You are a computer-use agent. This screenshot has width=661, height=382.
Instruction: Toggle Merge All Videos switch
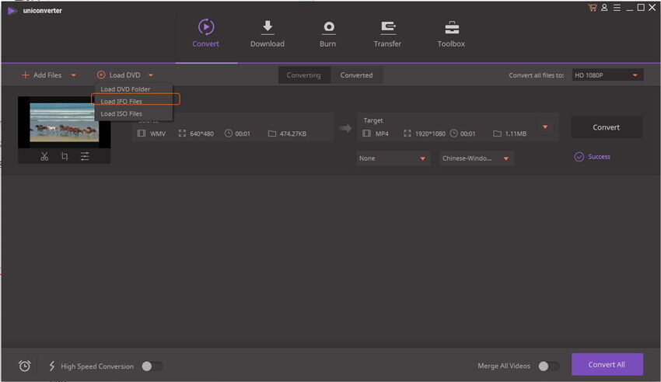click(x=547, y=366)
